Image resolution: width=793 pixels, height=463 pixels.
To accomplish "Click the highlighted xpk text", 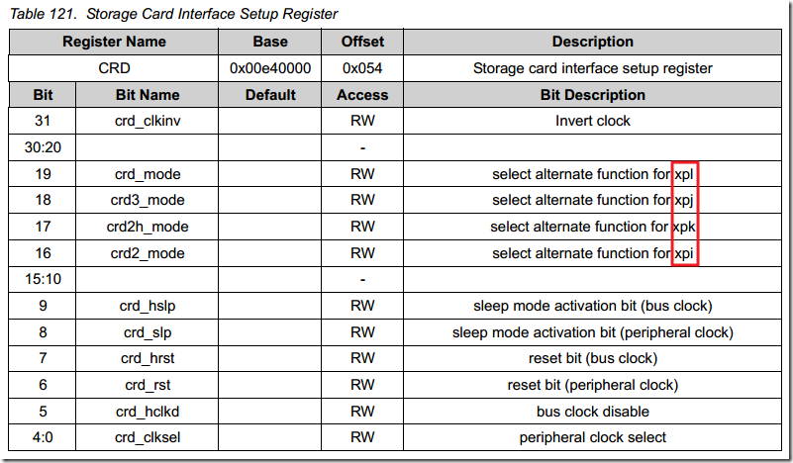I will pyautogui.click(x=684, y=227).
